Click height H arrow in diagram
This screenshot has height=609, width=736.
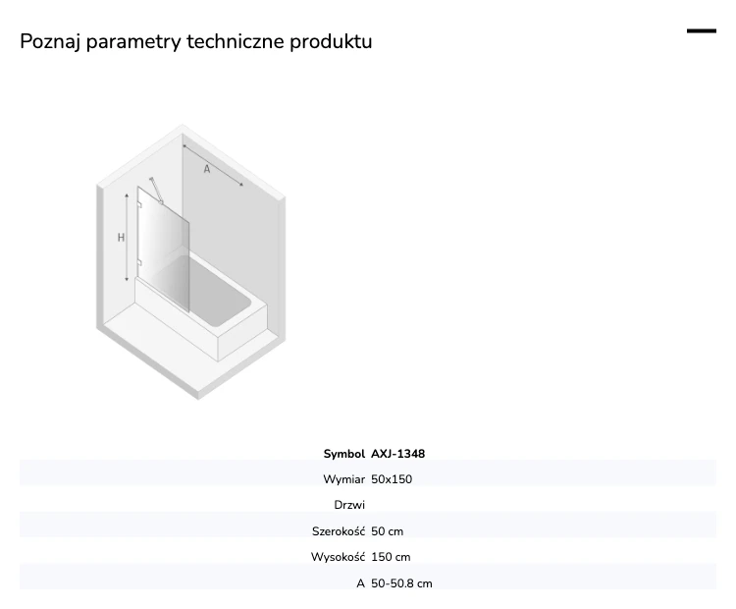tap(127, 238)
